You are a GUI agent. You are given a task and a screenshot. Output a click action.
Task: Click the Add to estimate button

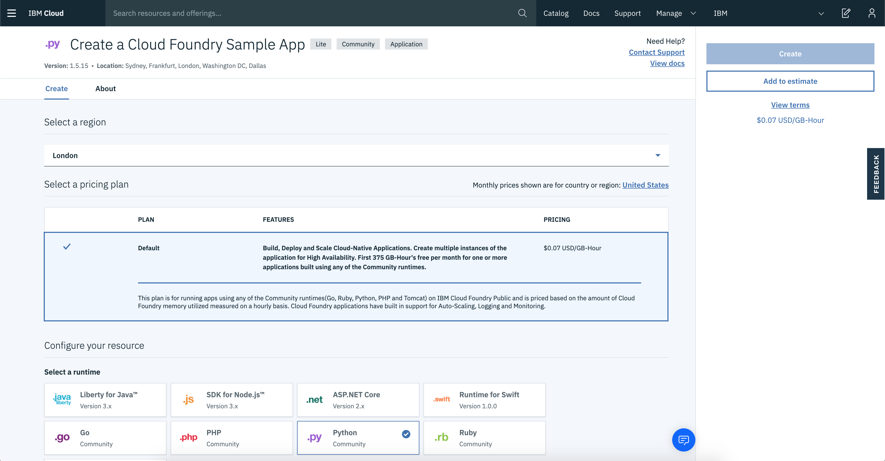click(x=790, y=81)
